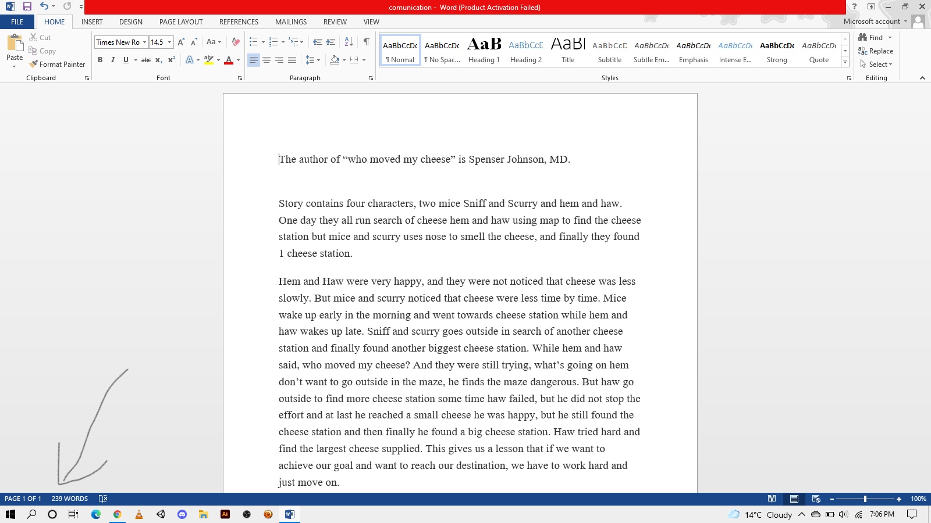Screen dimensions: 931x523
Task: Switch to Web Layout view icon
Action: pos(816,499)
